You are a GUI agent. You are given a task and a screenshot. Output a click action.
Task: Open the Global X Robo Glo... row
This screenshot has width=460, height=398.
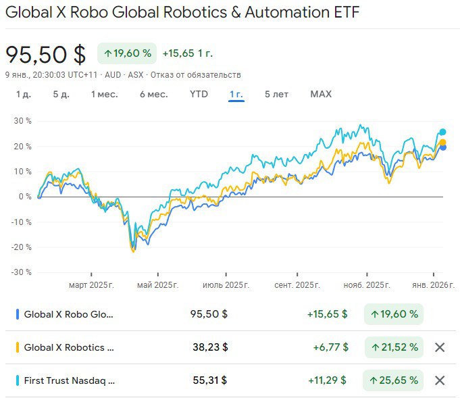(69, 314)
